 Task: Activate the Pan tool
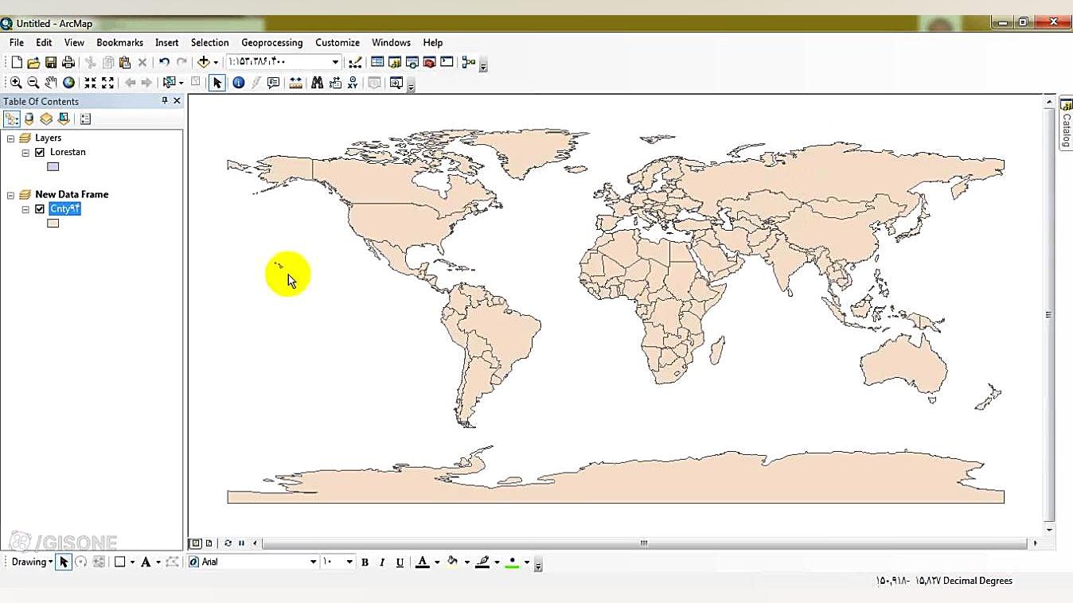[x=50, y=82]
